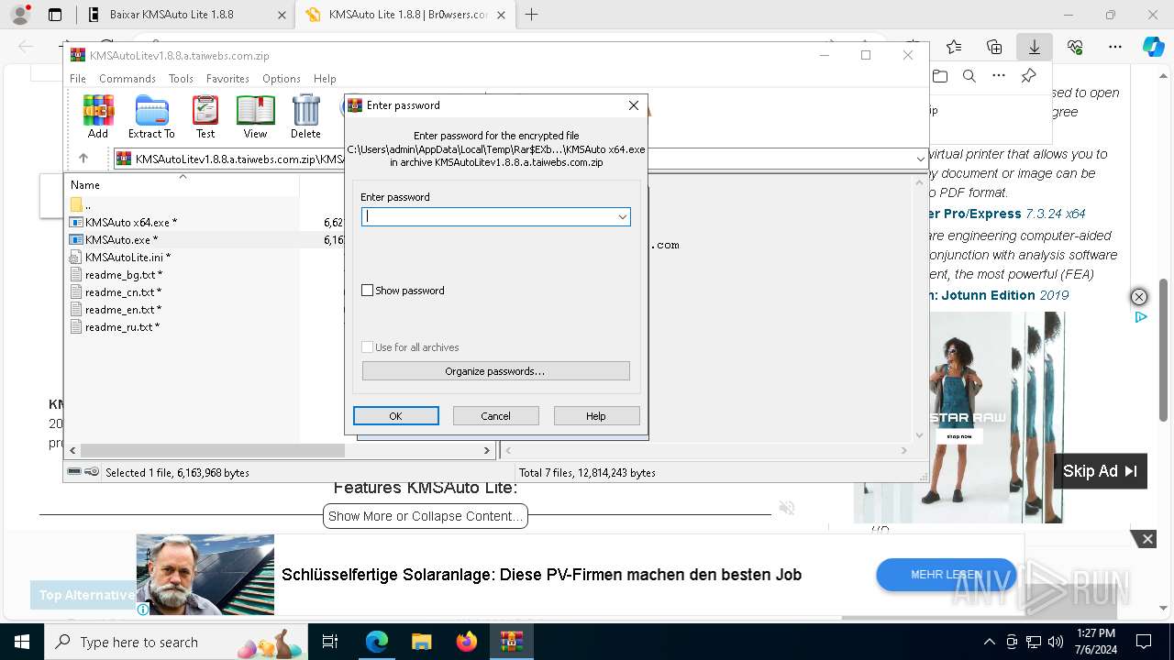Open the Favorites menu
Screen dimensions: 1174x660
(227, 79)
